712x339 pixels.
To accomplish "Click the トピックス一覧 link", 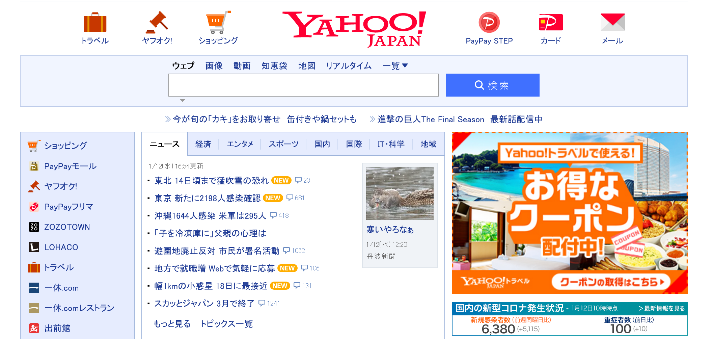I will click(227, 324).
